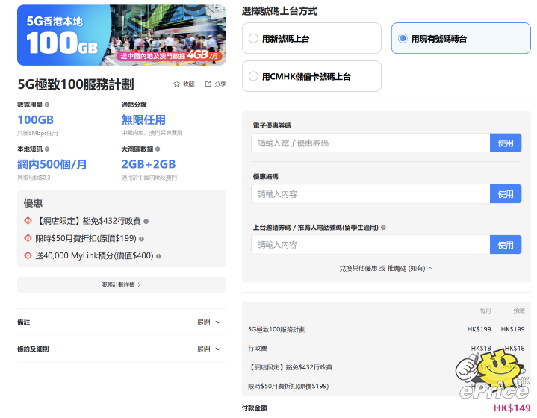Click the 優惠 section heading
Screen dimensions: 537x418
coord(33,203)
